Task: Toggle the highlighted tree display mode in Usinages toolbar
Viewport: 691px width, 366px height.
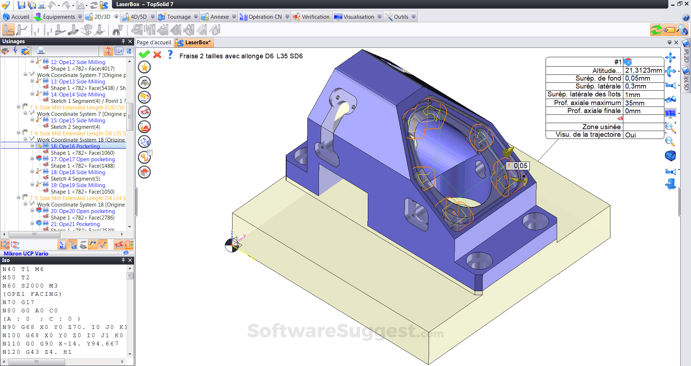Action: (108, 51)
